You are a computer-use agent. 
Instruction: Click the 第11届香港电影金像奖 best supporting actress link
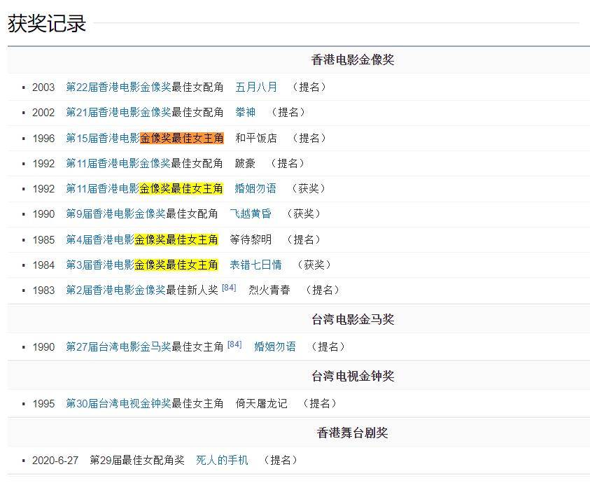(110, 163)
